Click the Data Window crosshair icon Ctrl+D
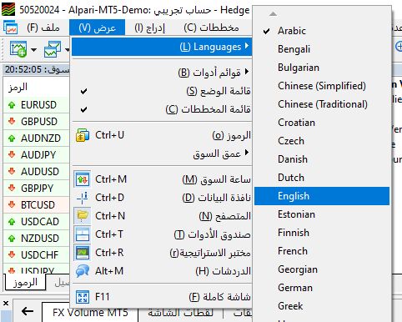Image resolution: width=402 pixels, height=322 pixels. pos(83,198)
